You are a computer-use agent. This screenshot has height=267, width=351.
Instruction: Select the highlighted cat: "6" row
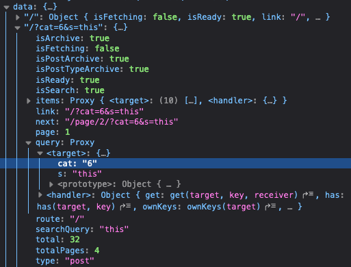175,164
